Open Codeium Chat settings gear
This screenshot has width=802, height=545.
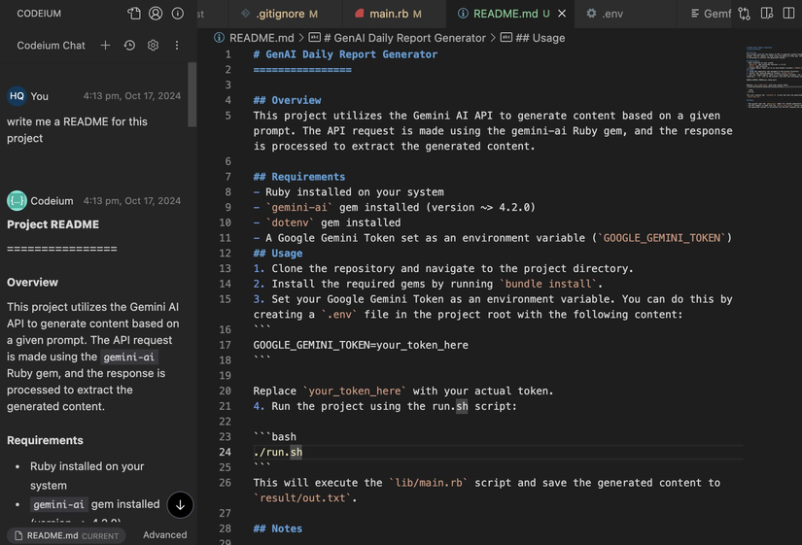153,46
